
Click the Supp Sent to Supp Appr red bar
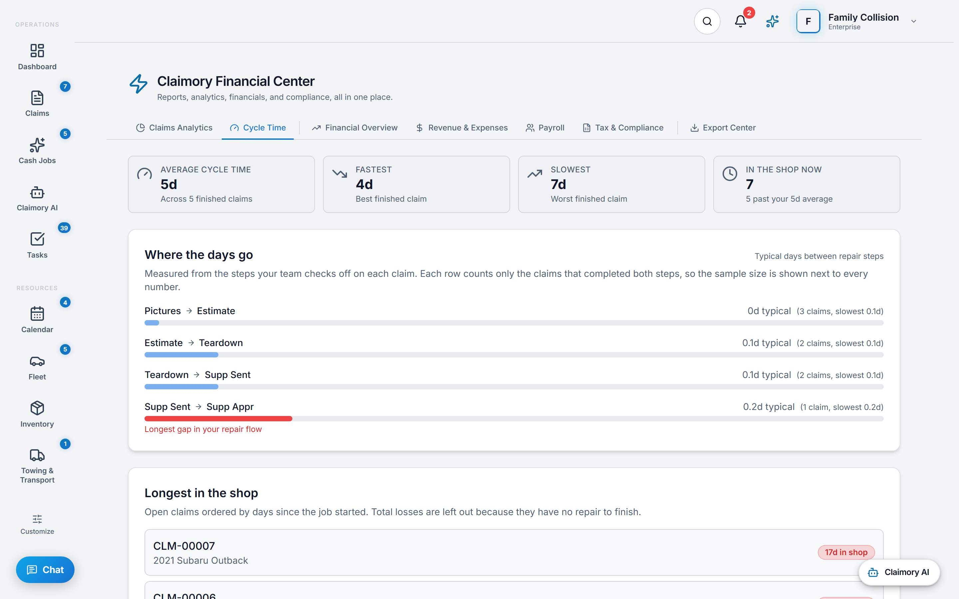218,419
